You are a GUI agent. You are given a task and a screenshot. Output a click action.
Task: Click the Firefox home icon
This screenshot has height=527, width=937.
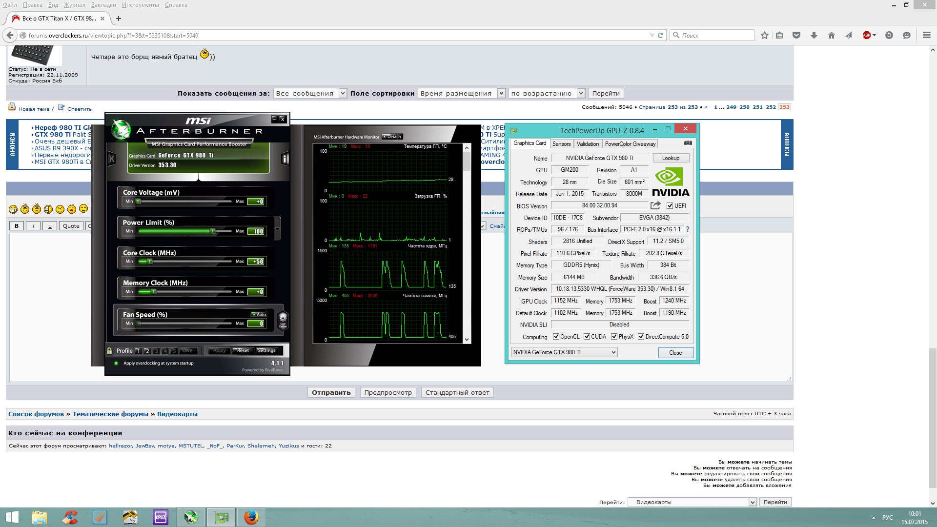click(x=832, y=35)
